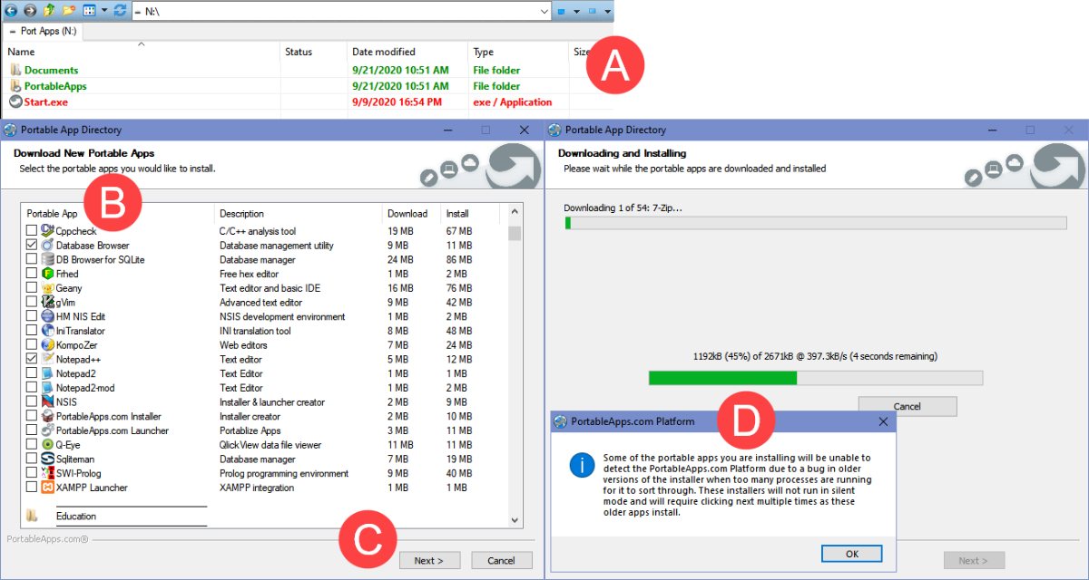Check the Cppcheck checkbox

point(32,231)
